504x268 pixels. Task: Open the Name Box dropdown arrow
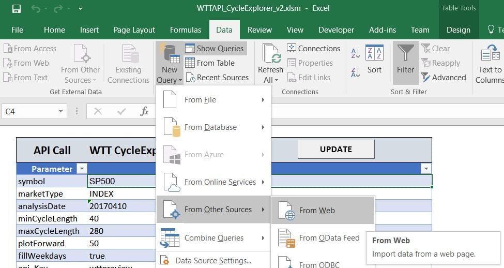click(x=60, y=111)
